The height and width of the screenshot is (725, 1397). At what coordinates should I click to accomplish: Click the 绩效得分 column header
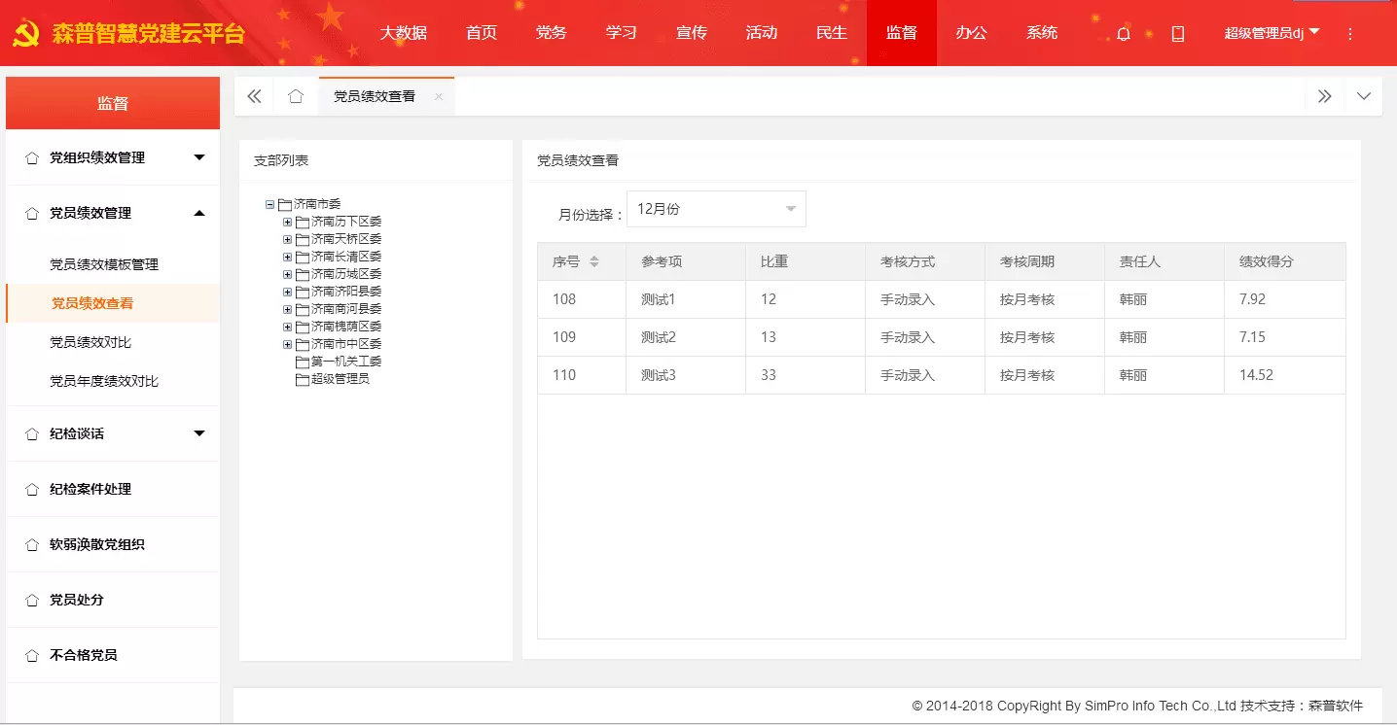coord(1285,261)
